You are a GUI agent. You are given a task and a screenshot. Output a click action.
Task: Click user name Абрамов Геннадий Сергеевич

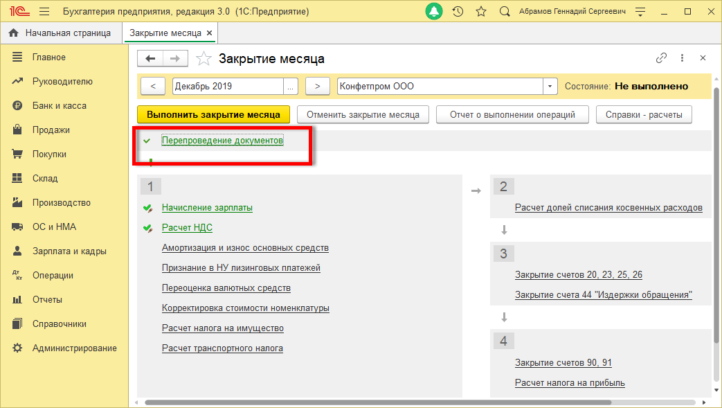572,12
